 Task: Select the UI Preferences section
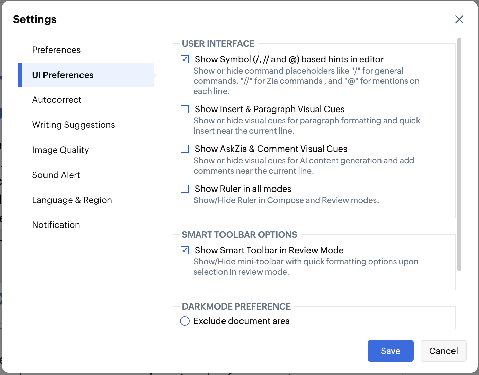click(x=63, y=75)
